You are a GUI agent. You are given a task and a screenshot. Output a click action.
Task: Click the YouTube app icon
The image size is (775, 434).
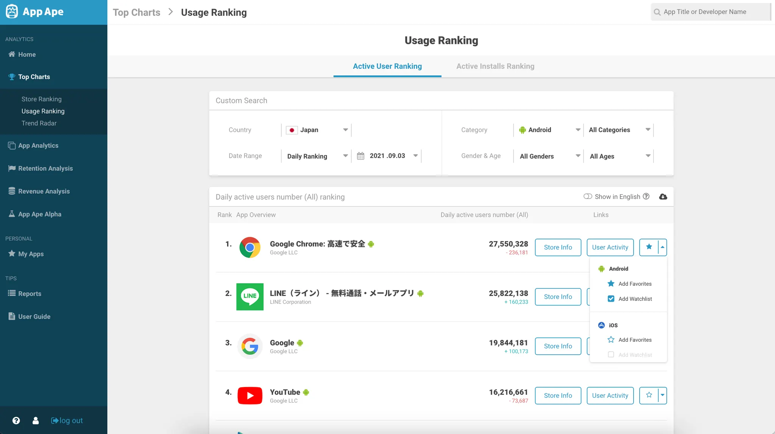click(250, 395)
